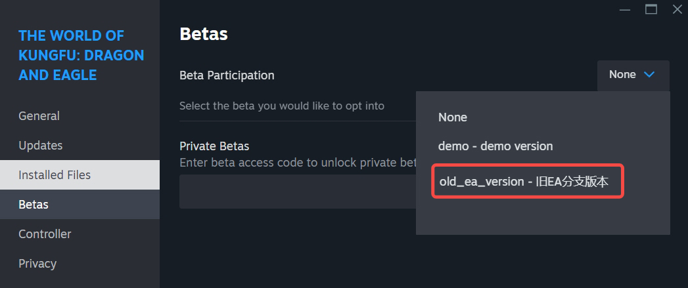The height and width of the screenshot is (288, 688).
Task: Minimize the properties window
Action: tap(624, 9)
